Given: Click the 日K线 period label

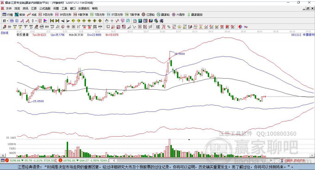Looking at the screenshot, I should pyautogui.click(x=5, y=33).
